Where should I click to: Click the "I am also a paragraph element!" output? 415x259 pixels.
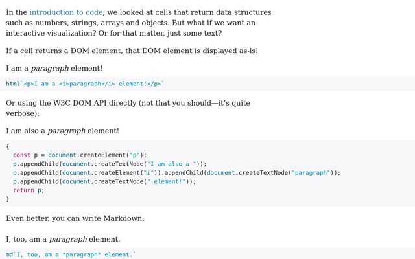click(x=62, y=131)
